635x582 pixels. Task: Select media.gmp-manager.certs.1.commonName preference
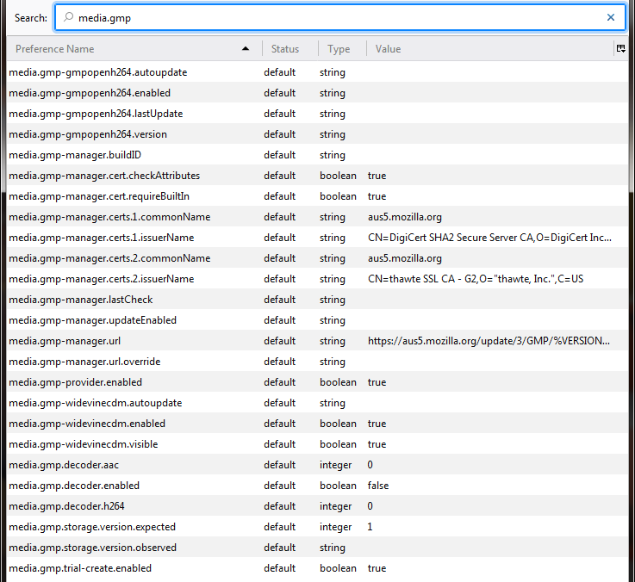pyautogui.click(x=109, y=217)
